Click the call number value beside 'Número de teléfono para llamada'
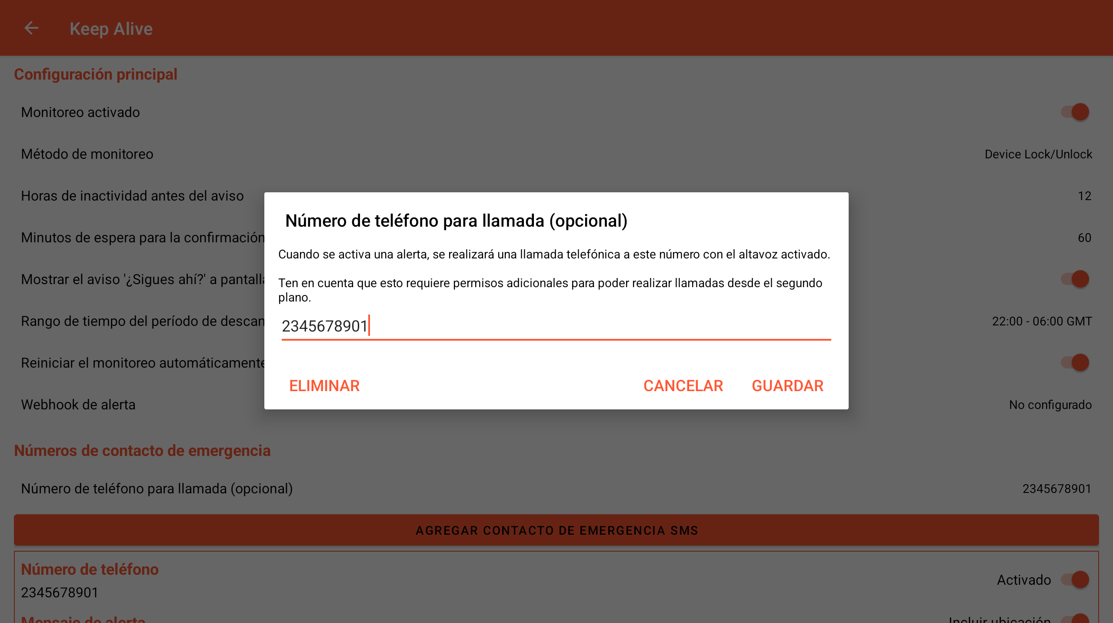This screenshot has width=1113, height=623. [x=1057, y=489]
